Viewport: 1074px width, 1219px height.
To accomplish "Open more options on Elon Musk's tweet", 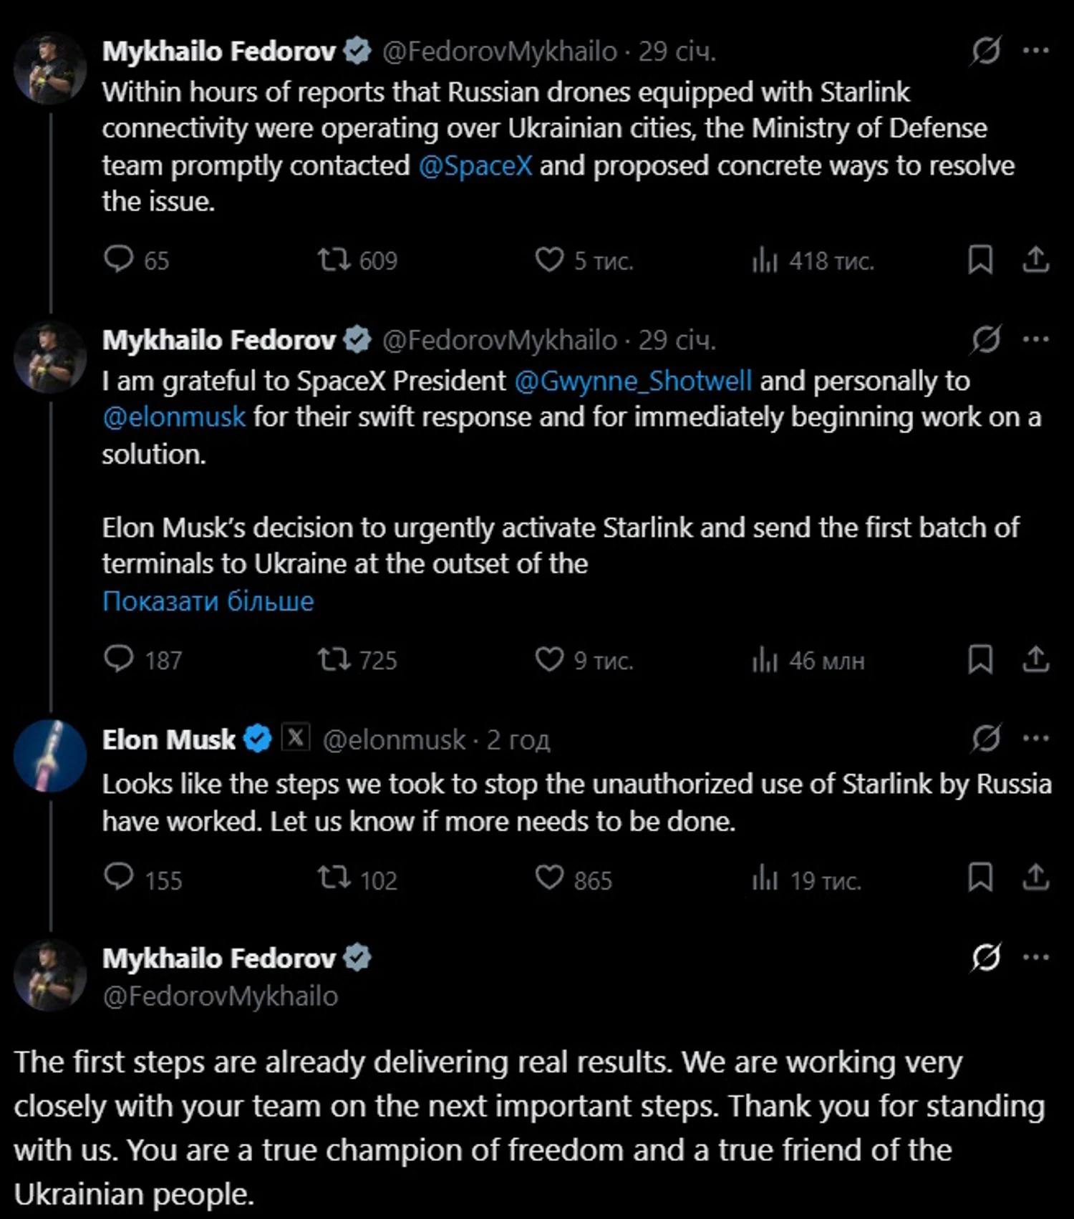I will [x=1035, y=738].
